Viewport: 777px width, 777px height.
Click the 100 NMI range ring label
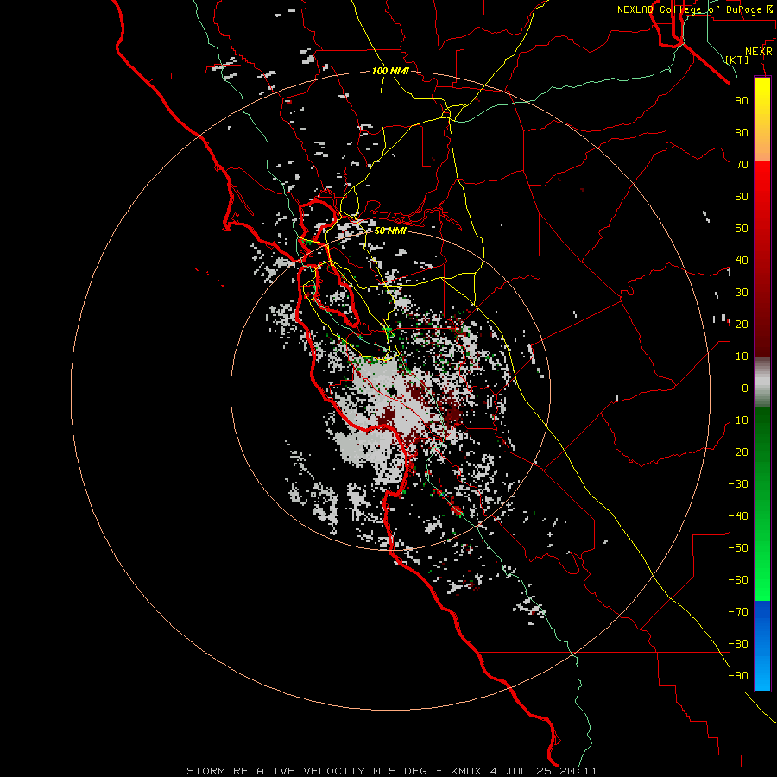[390, 71]
